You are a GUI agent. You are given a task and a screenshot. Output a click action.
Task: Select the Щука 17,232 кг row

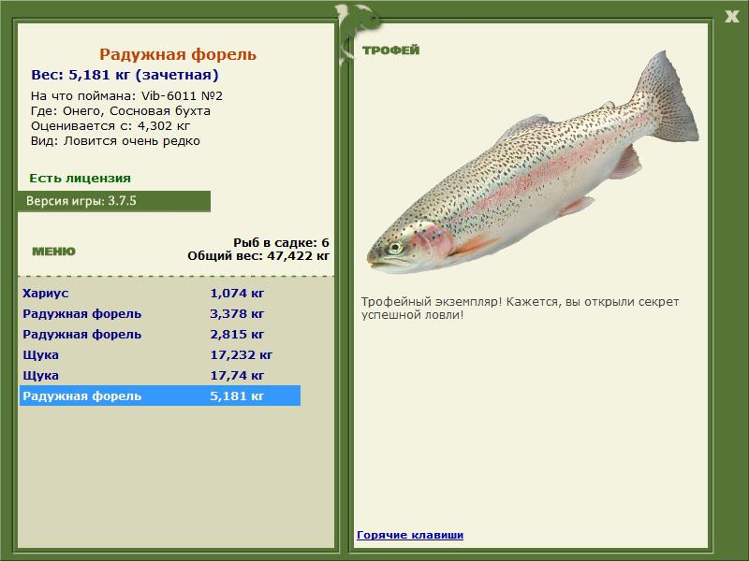tap(160, 354)
